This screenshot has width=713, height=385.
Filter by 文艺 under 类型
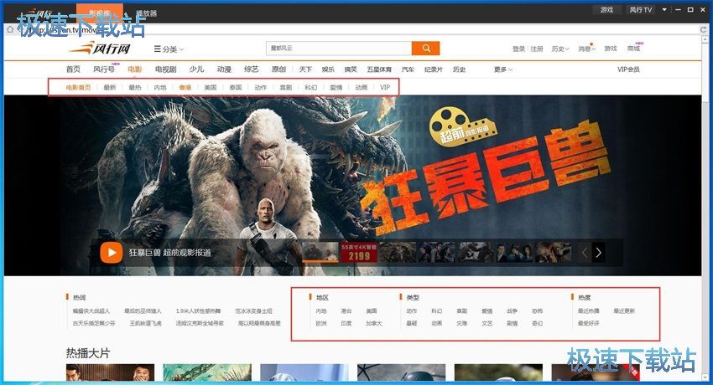pyautogui.click(x=487, y=323)
